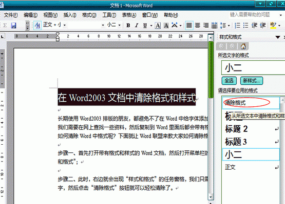Click the paragraph starting with 步骤一
The height and width of the screenshot is (204, 285).
(x=132, y=157)
